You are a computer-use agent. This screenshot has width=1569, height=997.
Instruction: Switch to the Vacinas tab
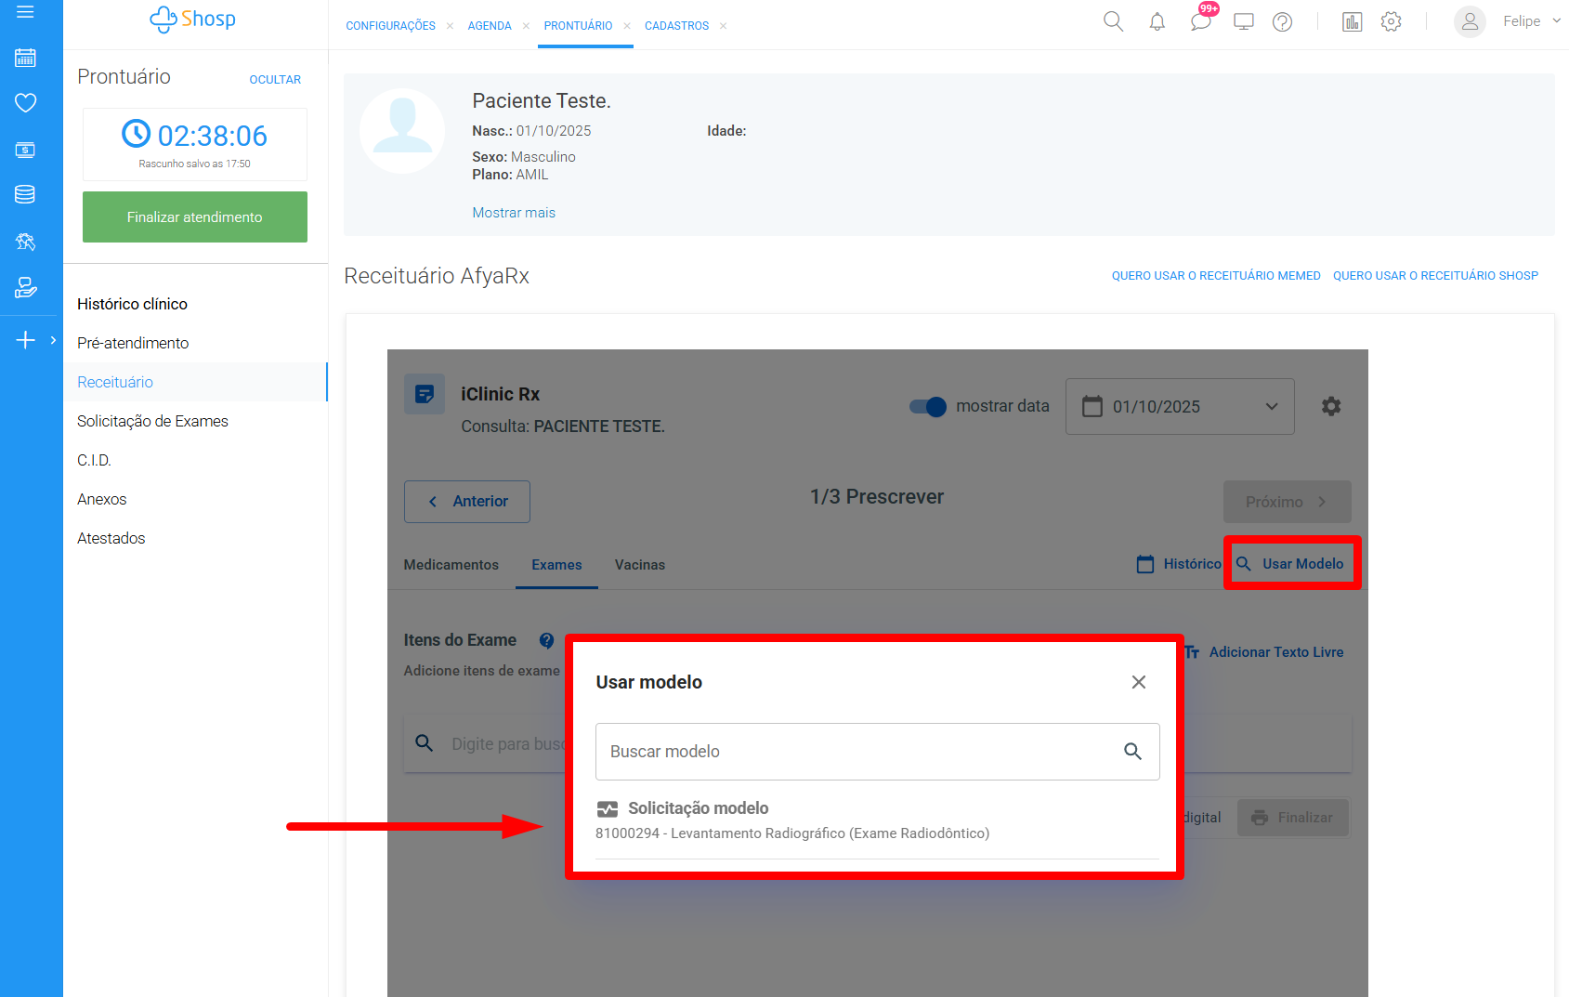(x=639, y=565)
